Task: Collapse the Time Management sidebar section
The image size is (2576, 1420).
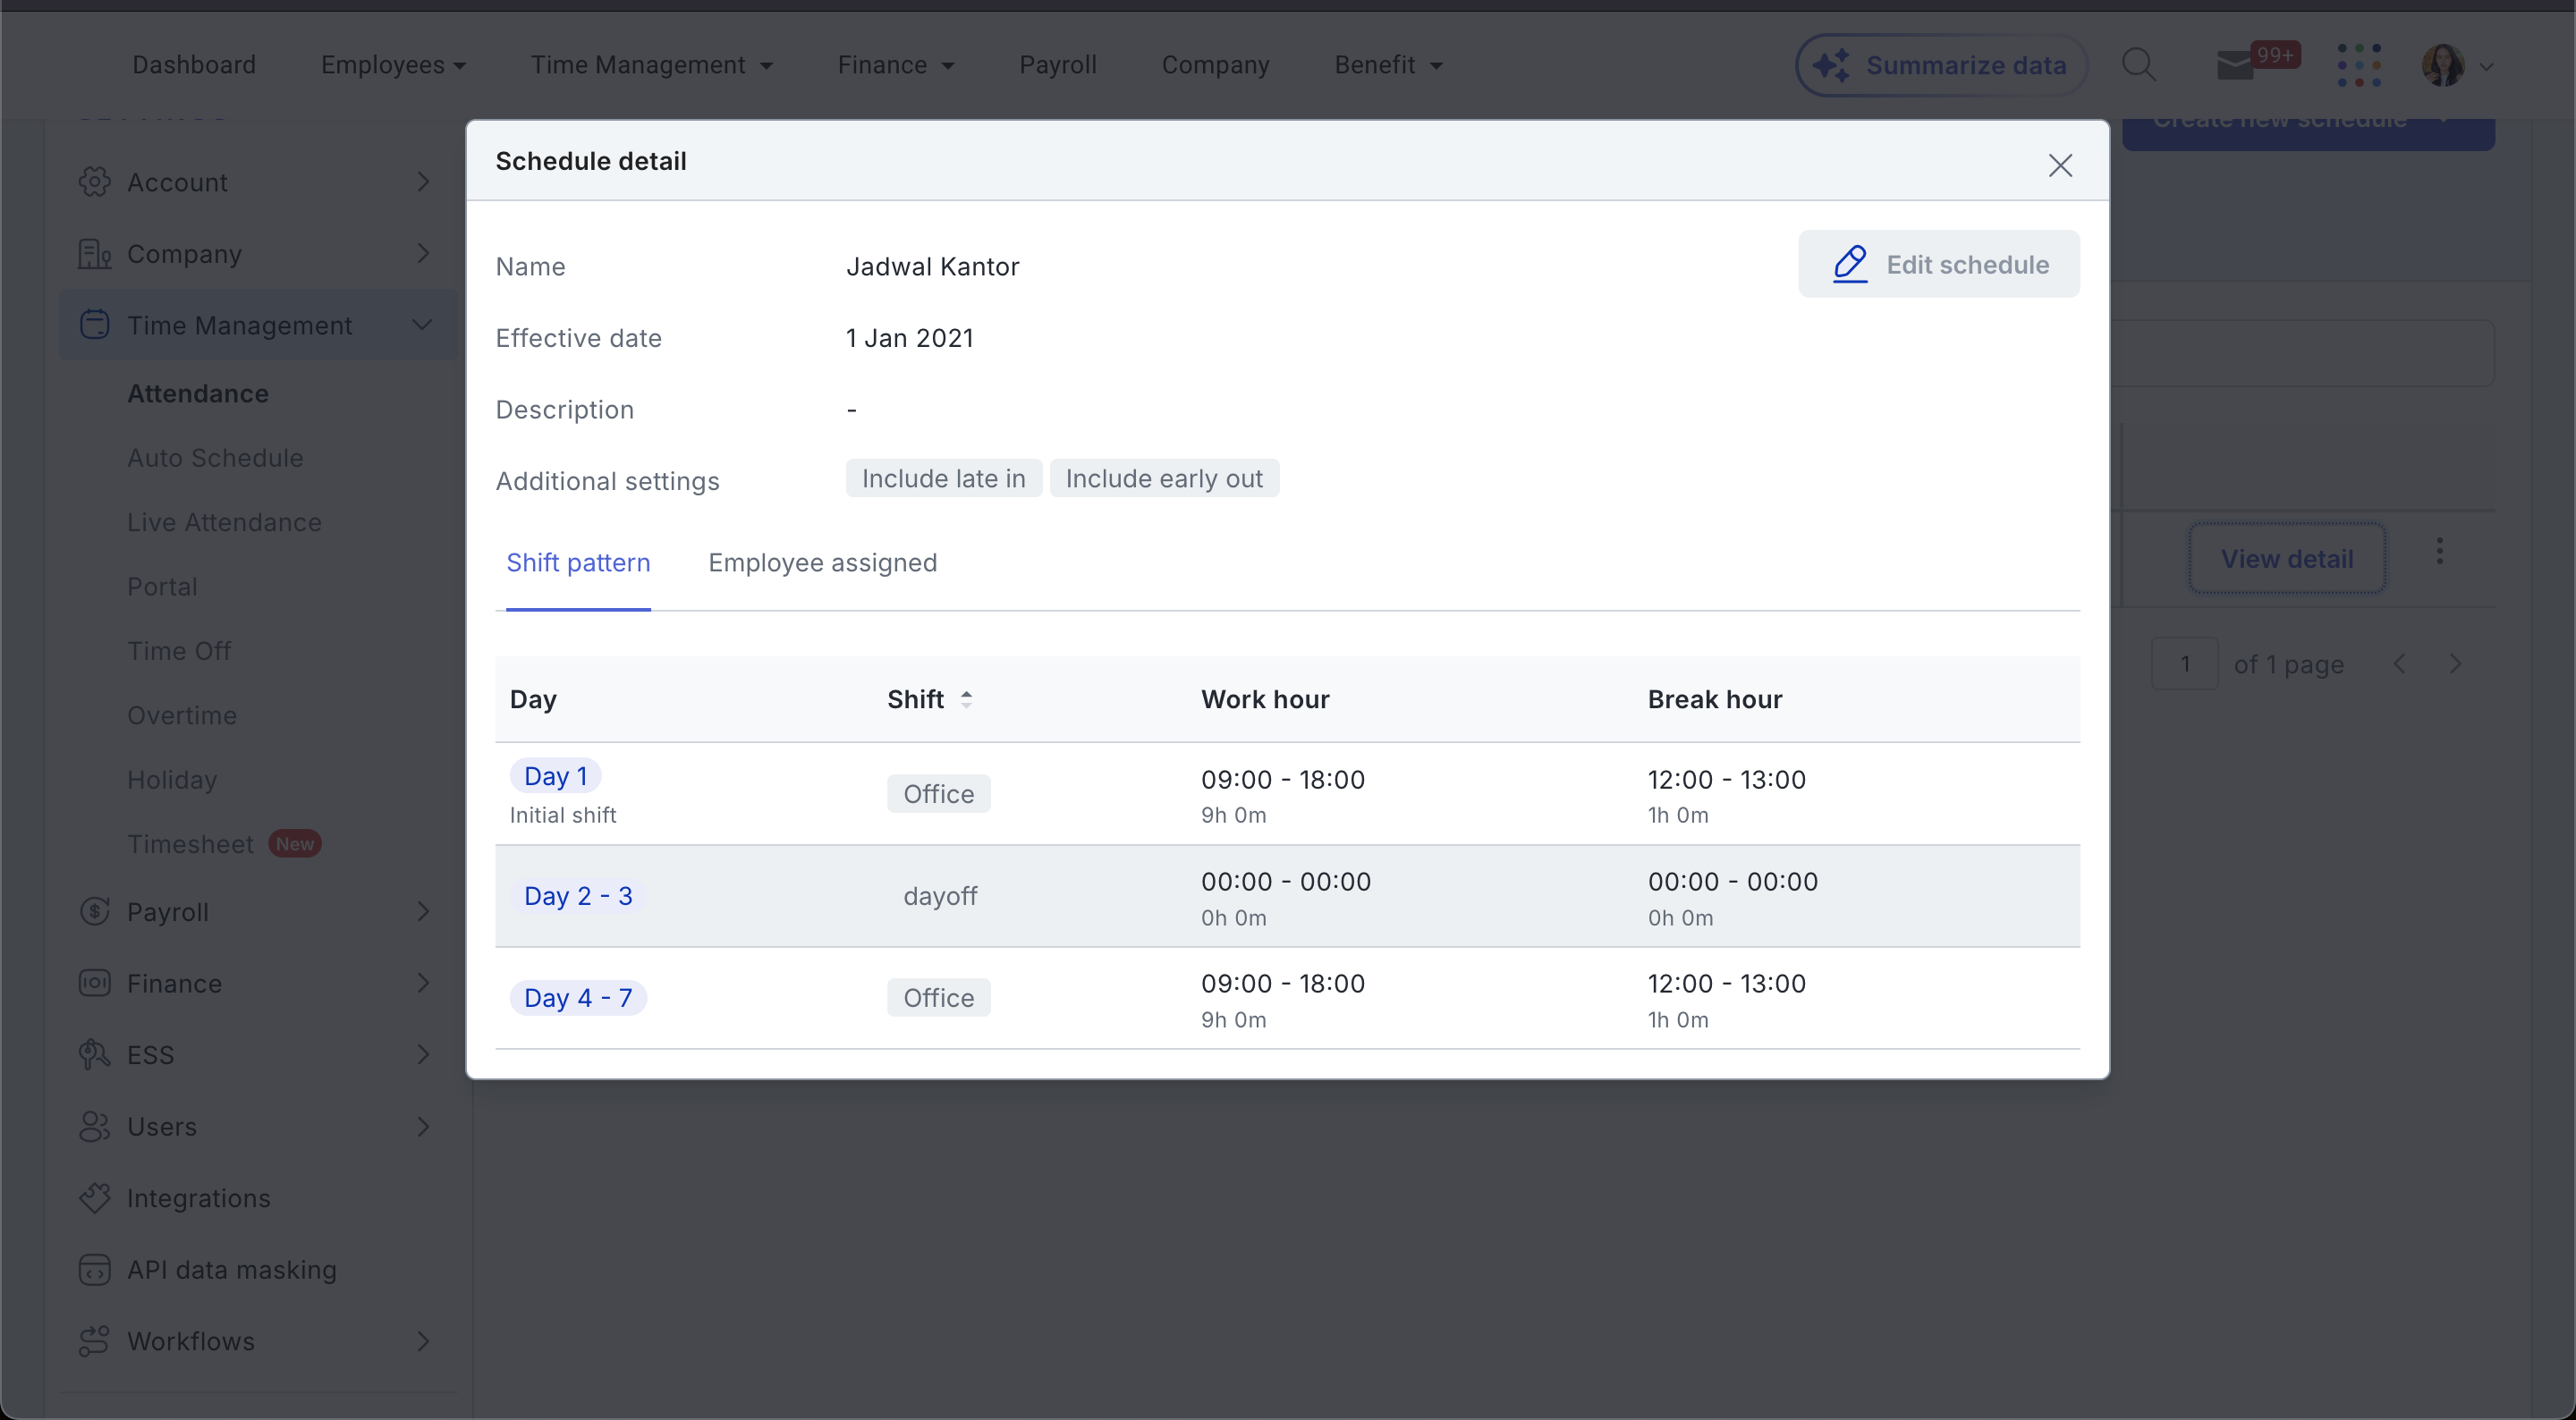Action: coord(422,325)
